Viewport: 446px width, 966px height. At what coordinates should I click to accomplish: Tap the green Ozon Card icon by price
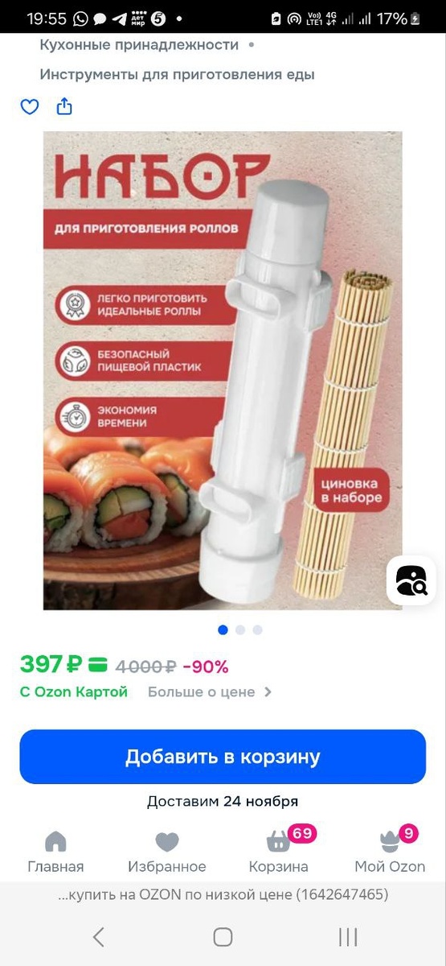[97, 665]
